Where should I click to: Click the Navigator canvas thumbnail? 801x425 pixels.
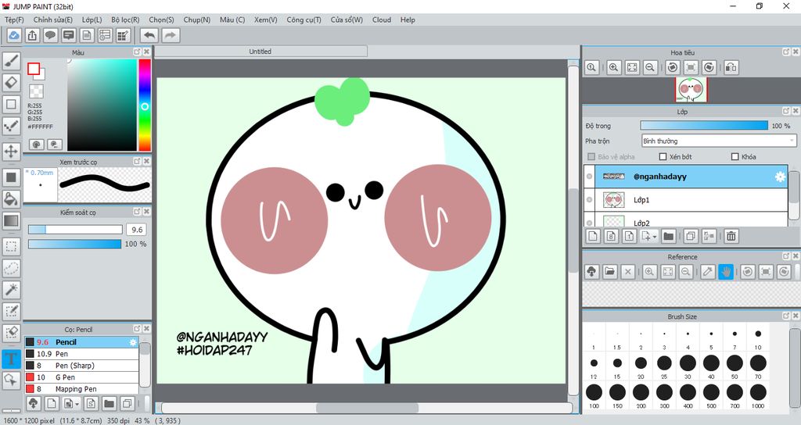(691, 89)
